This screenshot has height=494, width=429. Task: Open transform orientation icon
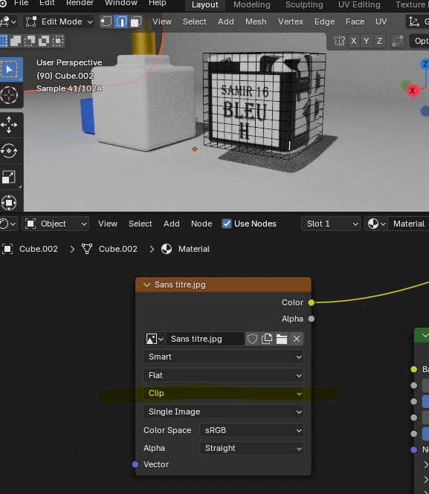click(x=413, y=22)
